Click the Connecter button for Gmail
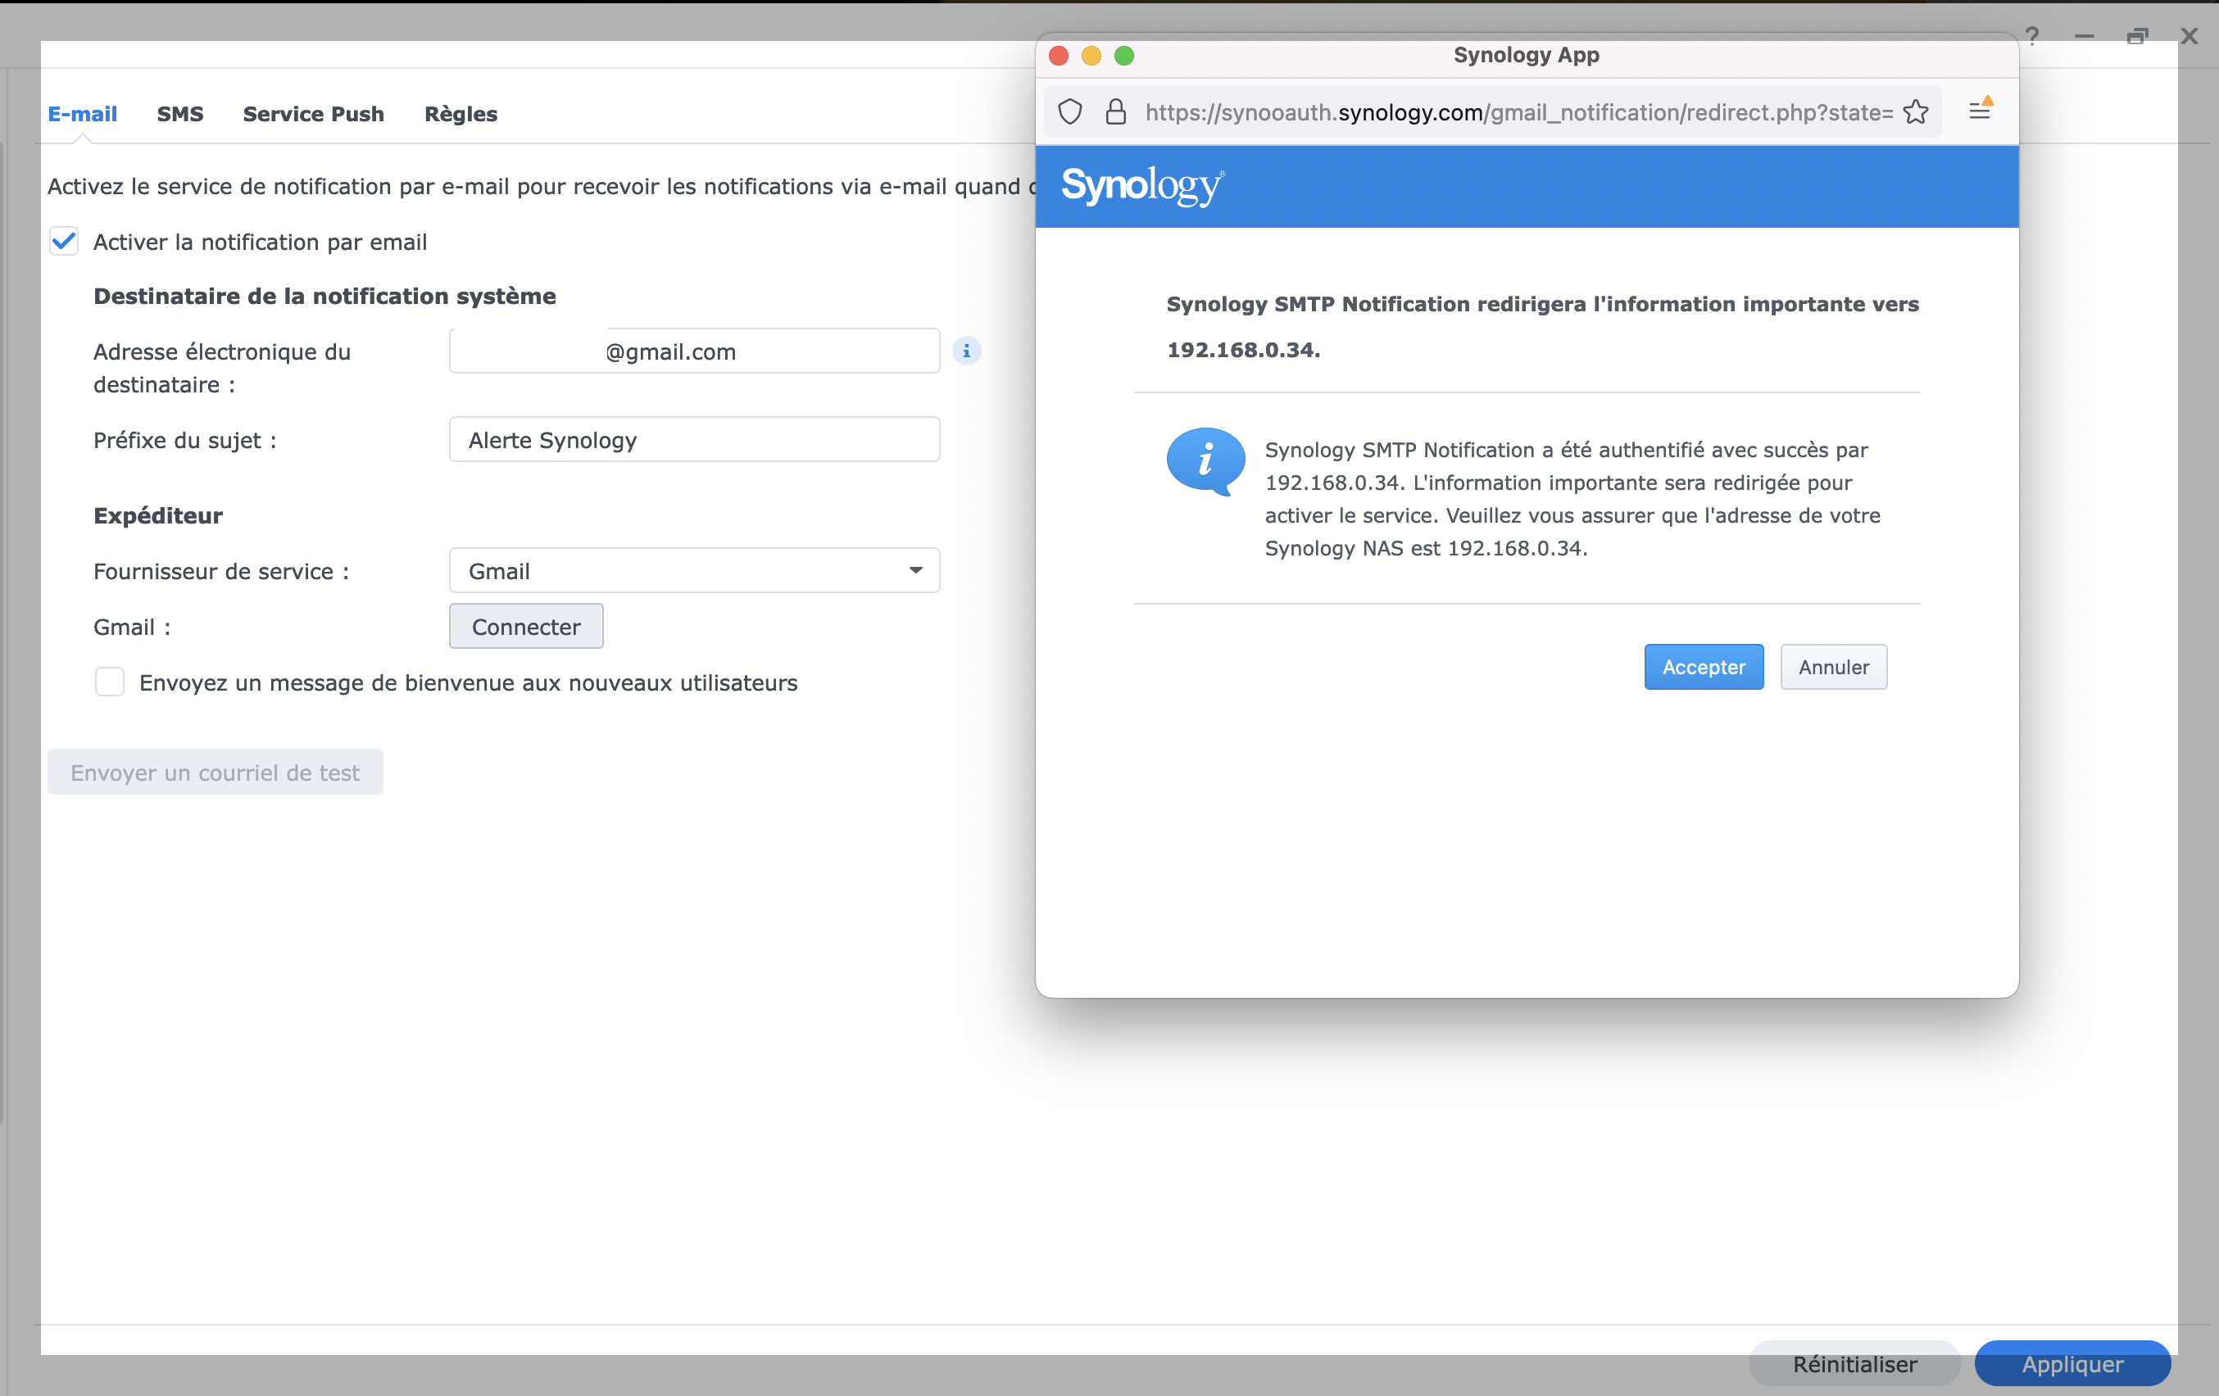Screen dimensions: 2219x1396 click(526, 627)
